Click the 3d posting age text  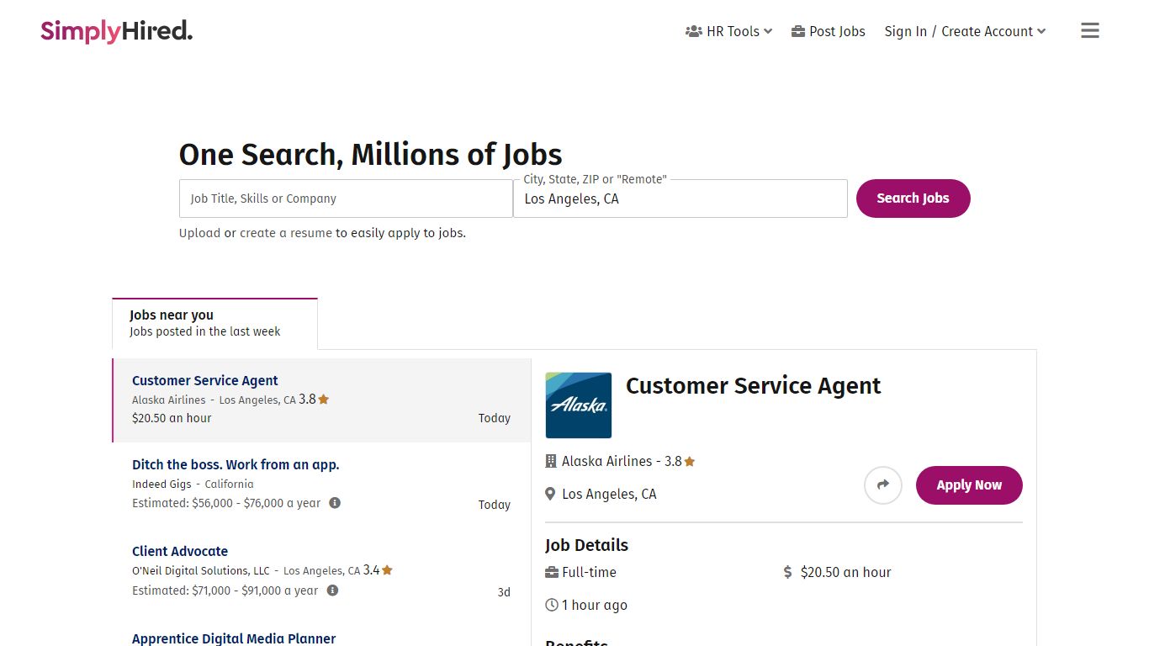(504, 592)
